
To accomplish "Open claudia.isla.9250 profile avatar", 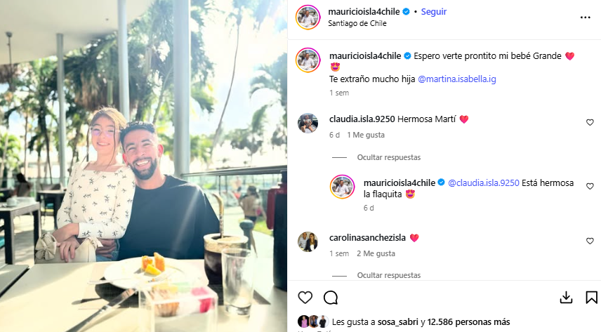I will [x=308, y=123].
